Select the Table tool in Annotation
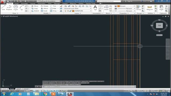The height and width of the screenshot is (96, 171). (100, 11)
